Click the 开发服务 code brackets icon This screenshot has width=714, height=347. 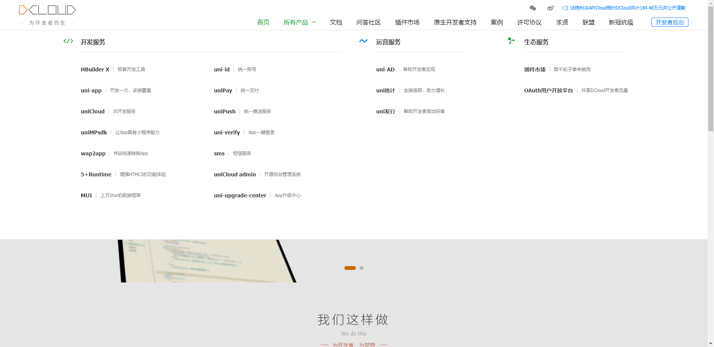tap(68, 41)
